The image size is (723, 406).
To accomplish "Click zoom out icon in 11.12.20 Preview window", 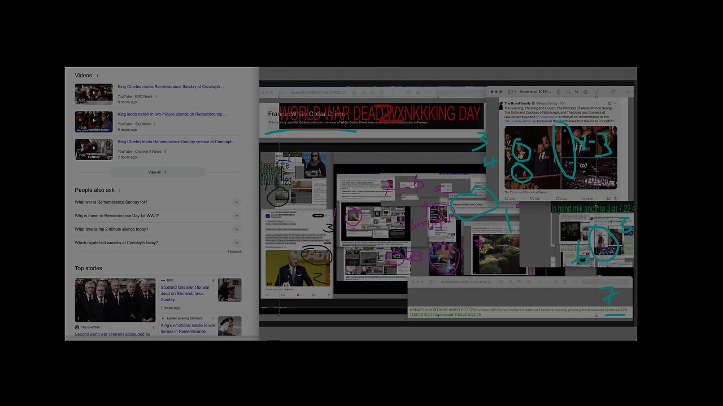I will pos(364,92).
